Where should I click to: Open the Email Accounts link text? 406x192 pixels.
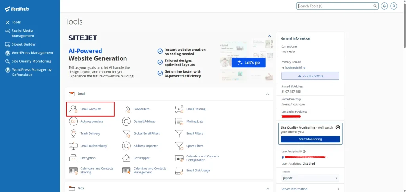click(91, 109)
